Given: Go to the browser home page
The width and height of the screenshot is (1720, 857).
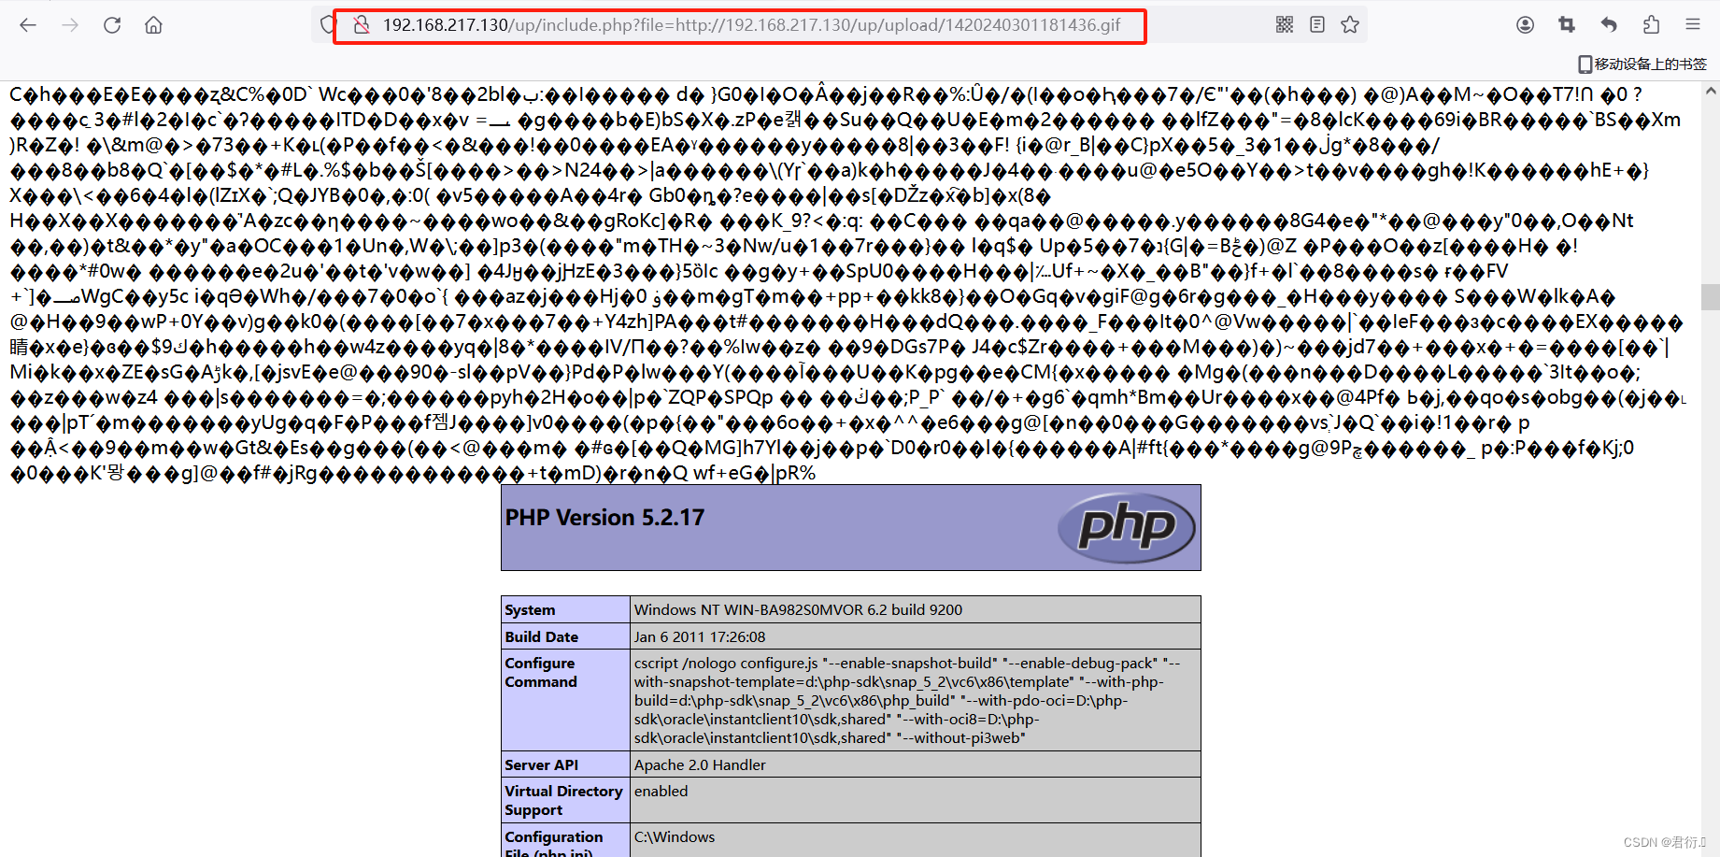Looking at the screenshot, I should (x=154, y=25).
